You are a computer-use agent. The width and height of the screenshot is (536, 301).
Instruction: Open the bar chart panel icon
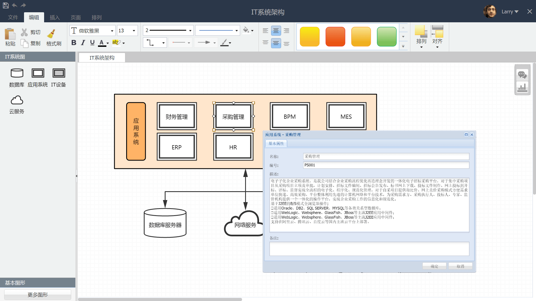522,88
